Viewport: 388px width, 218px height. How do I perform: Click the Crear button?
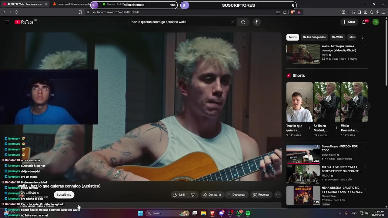[x=349, y=22]
